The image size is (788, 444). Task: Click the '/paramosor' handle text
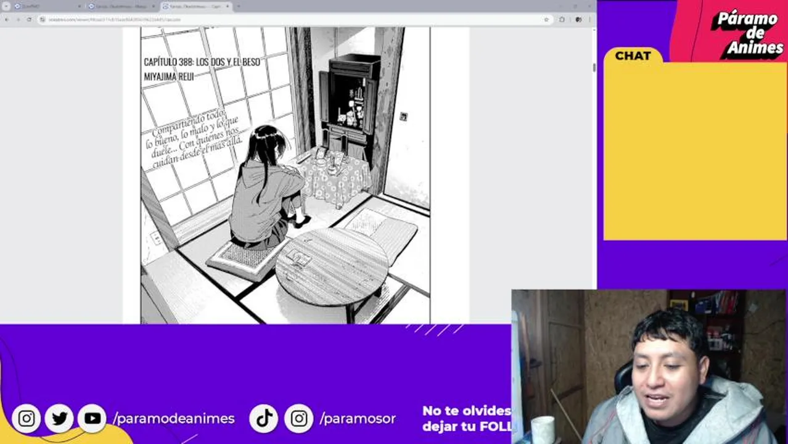[x=358, y=419]
